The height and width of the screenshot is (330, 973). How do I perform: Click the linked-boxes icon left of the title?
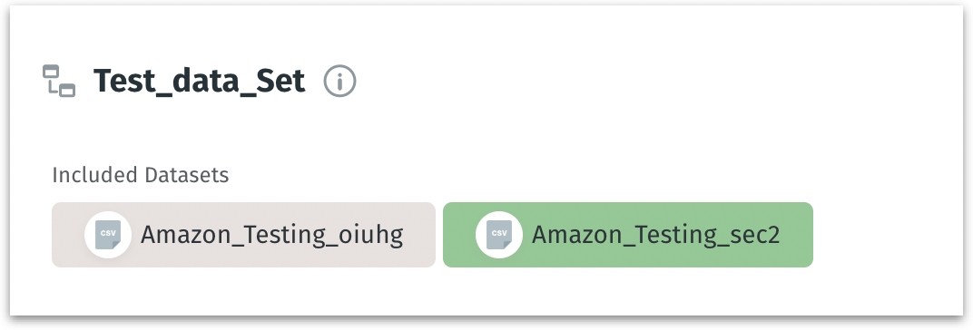(59, 81)
